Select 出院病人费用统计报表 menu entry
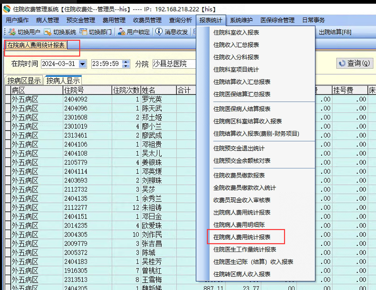Viewport: 376px width, 290px height. (242, 212)
